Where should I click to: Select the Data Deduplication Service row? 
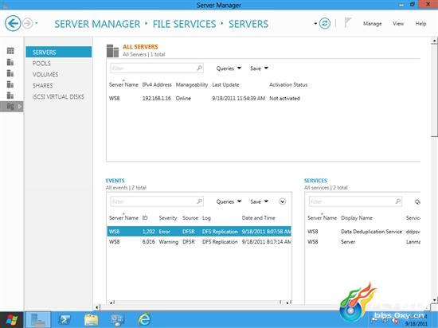pos(363,232)
